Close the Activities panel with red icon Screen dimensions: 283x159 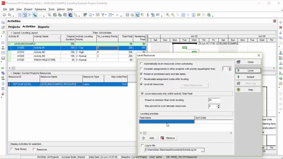coord(275,21)
